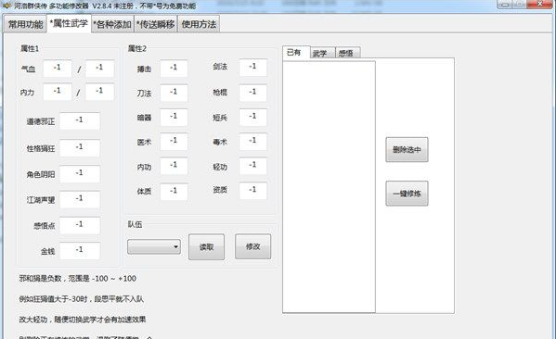
Task: Open the 使用方法 tab
Action: (x=199, y=24)
